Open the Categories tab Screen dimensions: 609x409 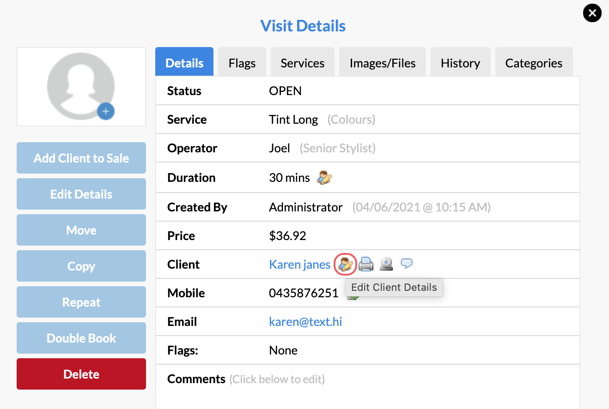click(x=534, y=61)
